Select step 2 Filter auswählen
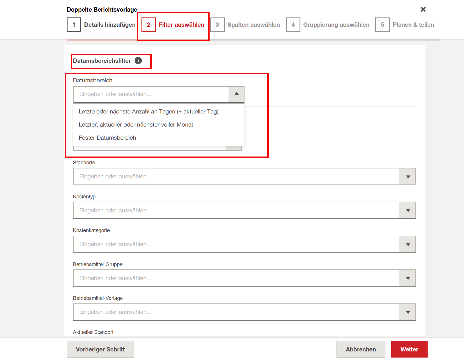This screenshot has width=464, height=359. tap(173, 25)
